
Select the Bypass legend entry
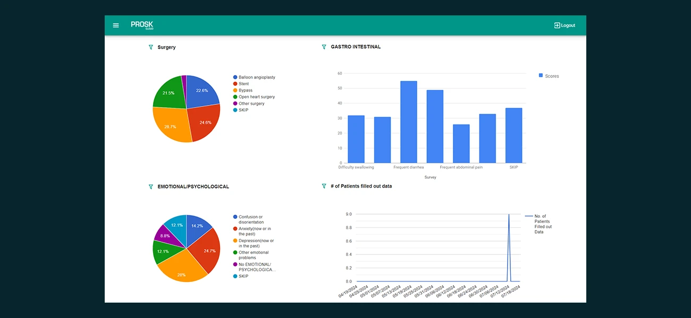point(245,91)
